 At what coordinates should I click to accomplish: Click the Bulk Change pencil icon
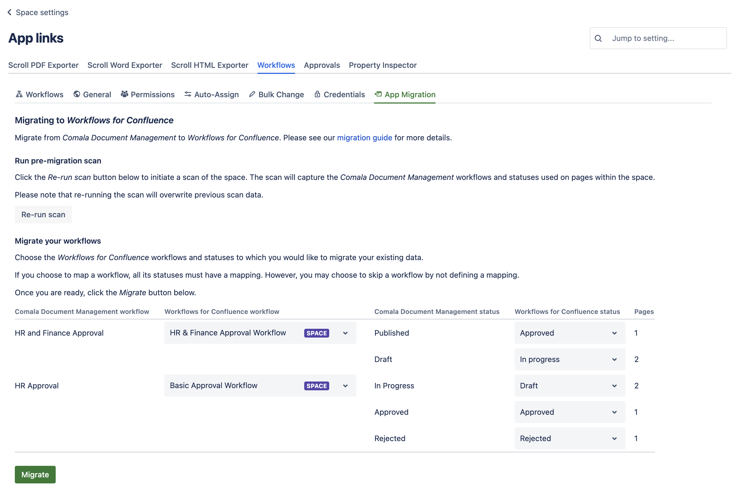point(252,94)
